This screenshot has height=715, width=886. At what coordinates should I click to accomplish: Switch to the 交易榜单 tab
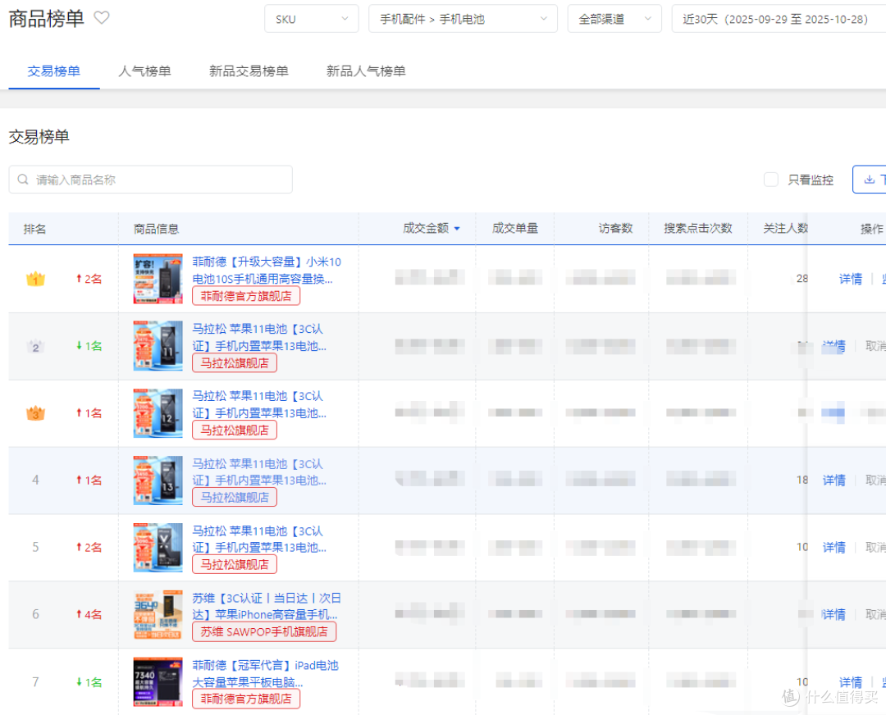(53, 71)
